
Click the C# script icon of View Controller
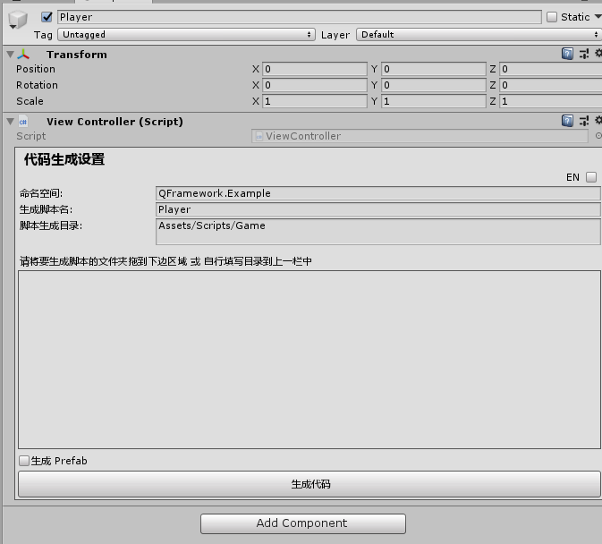(23, 122)
